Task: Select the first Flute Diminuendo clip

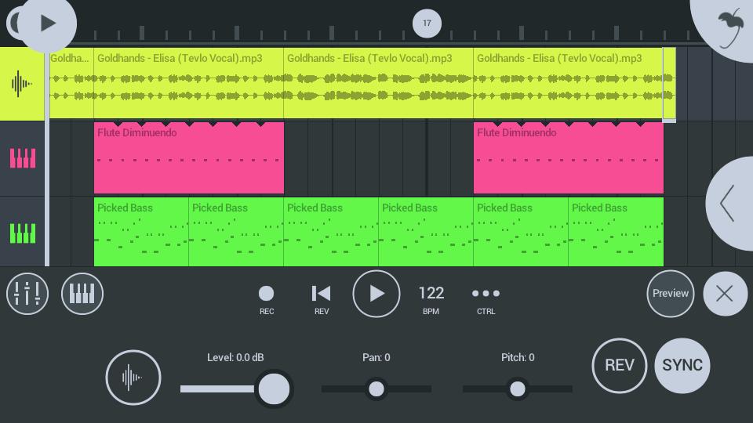Action: (188, 159)
